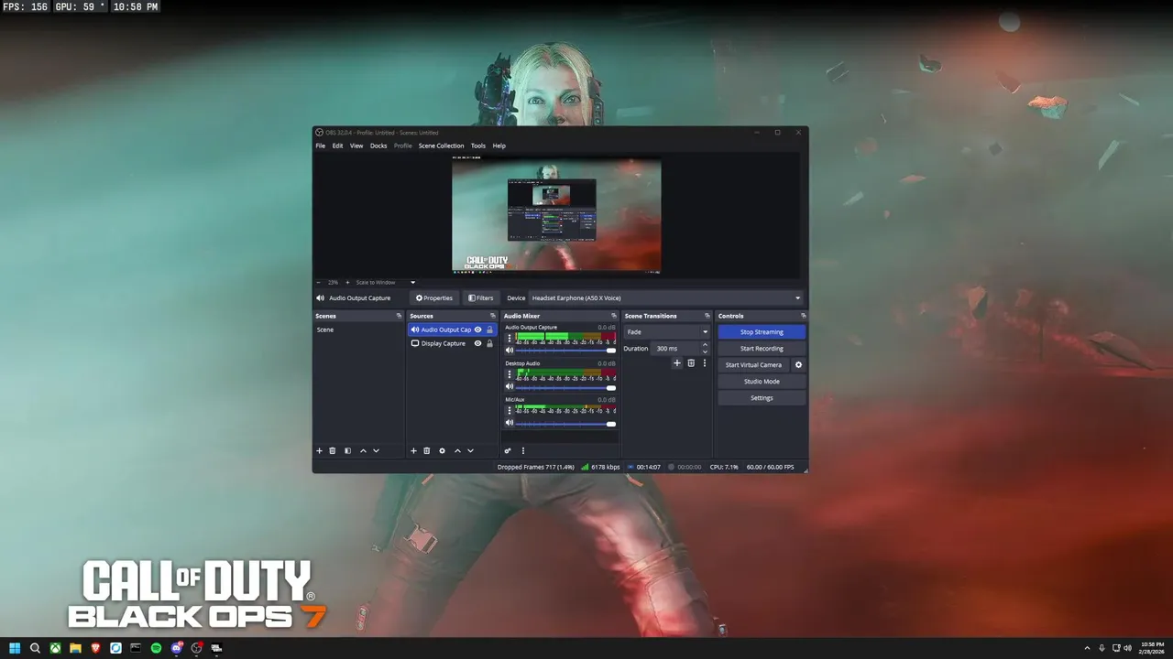Zoom in preview with plus icon
Image resolution: width=1173 pixels, height=659 pixels.
coord(347,282)
